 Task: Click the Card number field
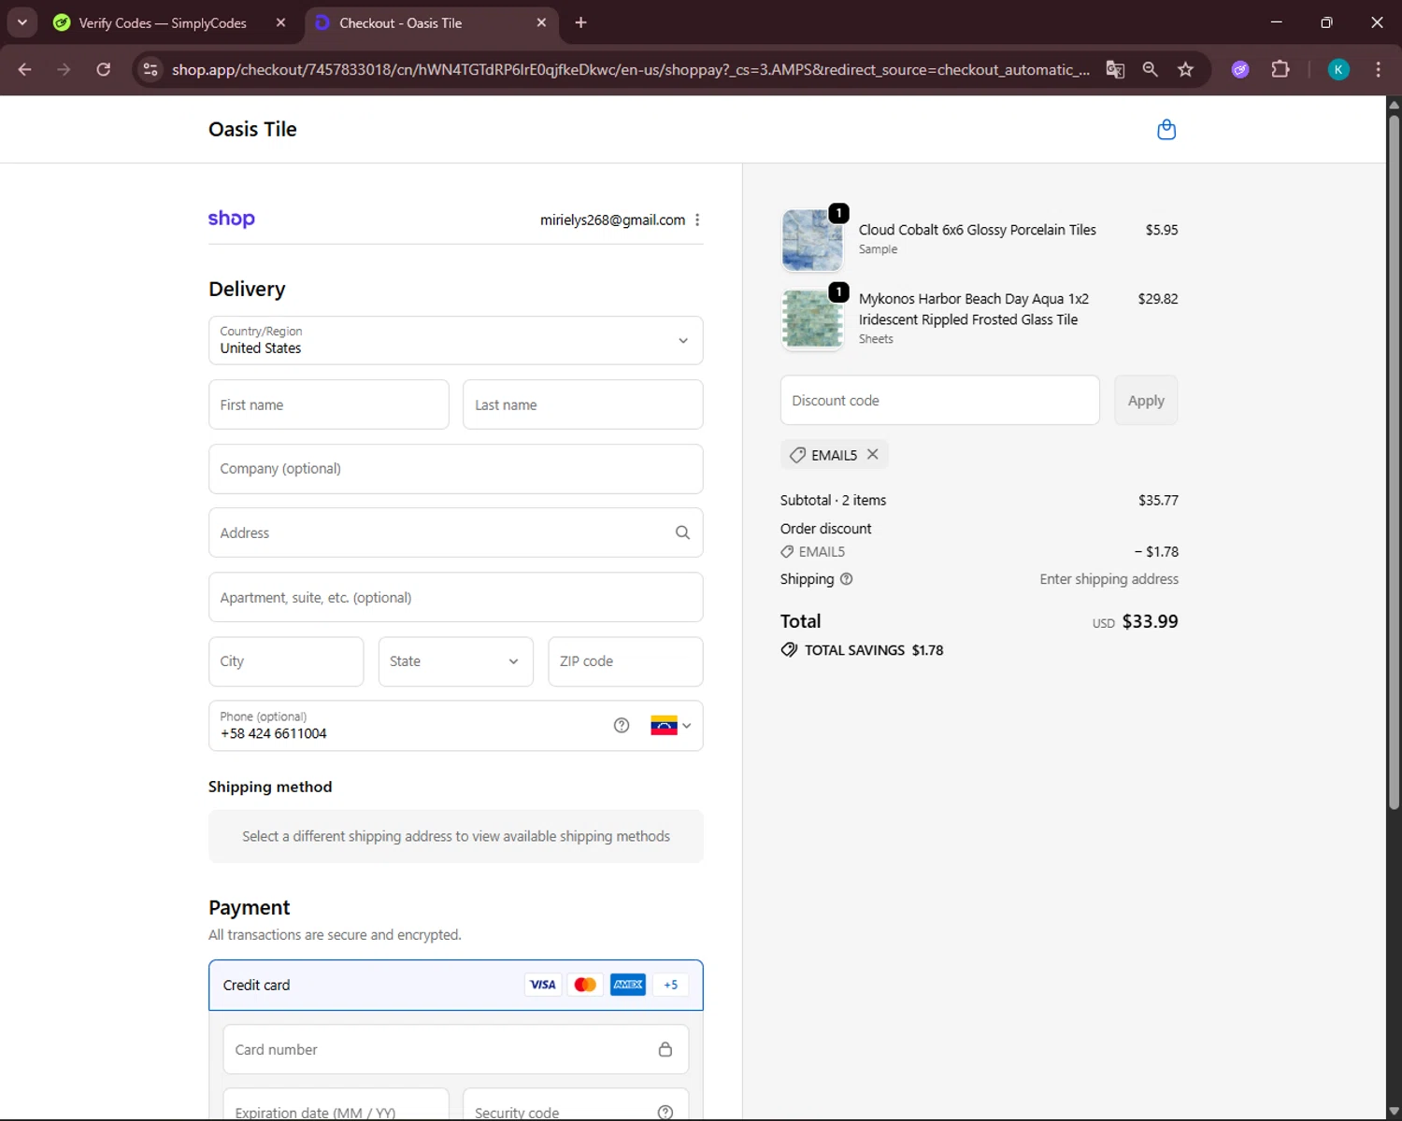pyautogui.click(x=455, y=1049)
